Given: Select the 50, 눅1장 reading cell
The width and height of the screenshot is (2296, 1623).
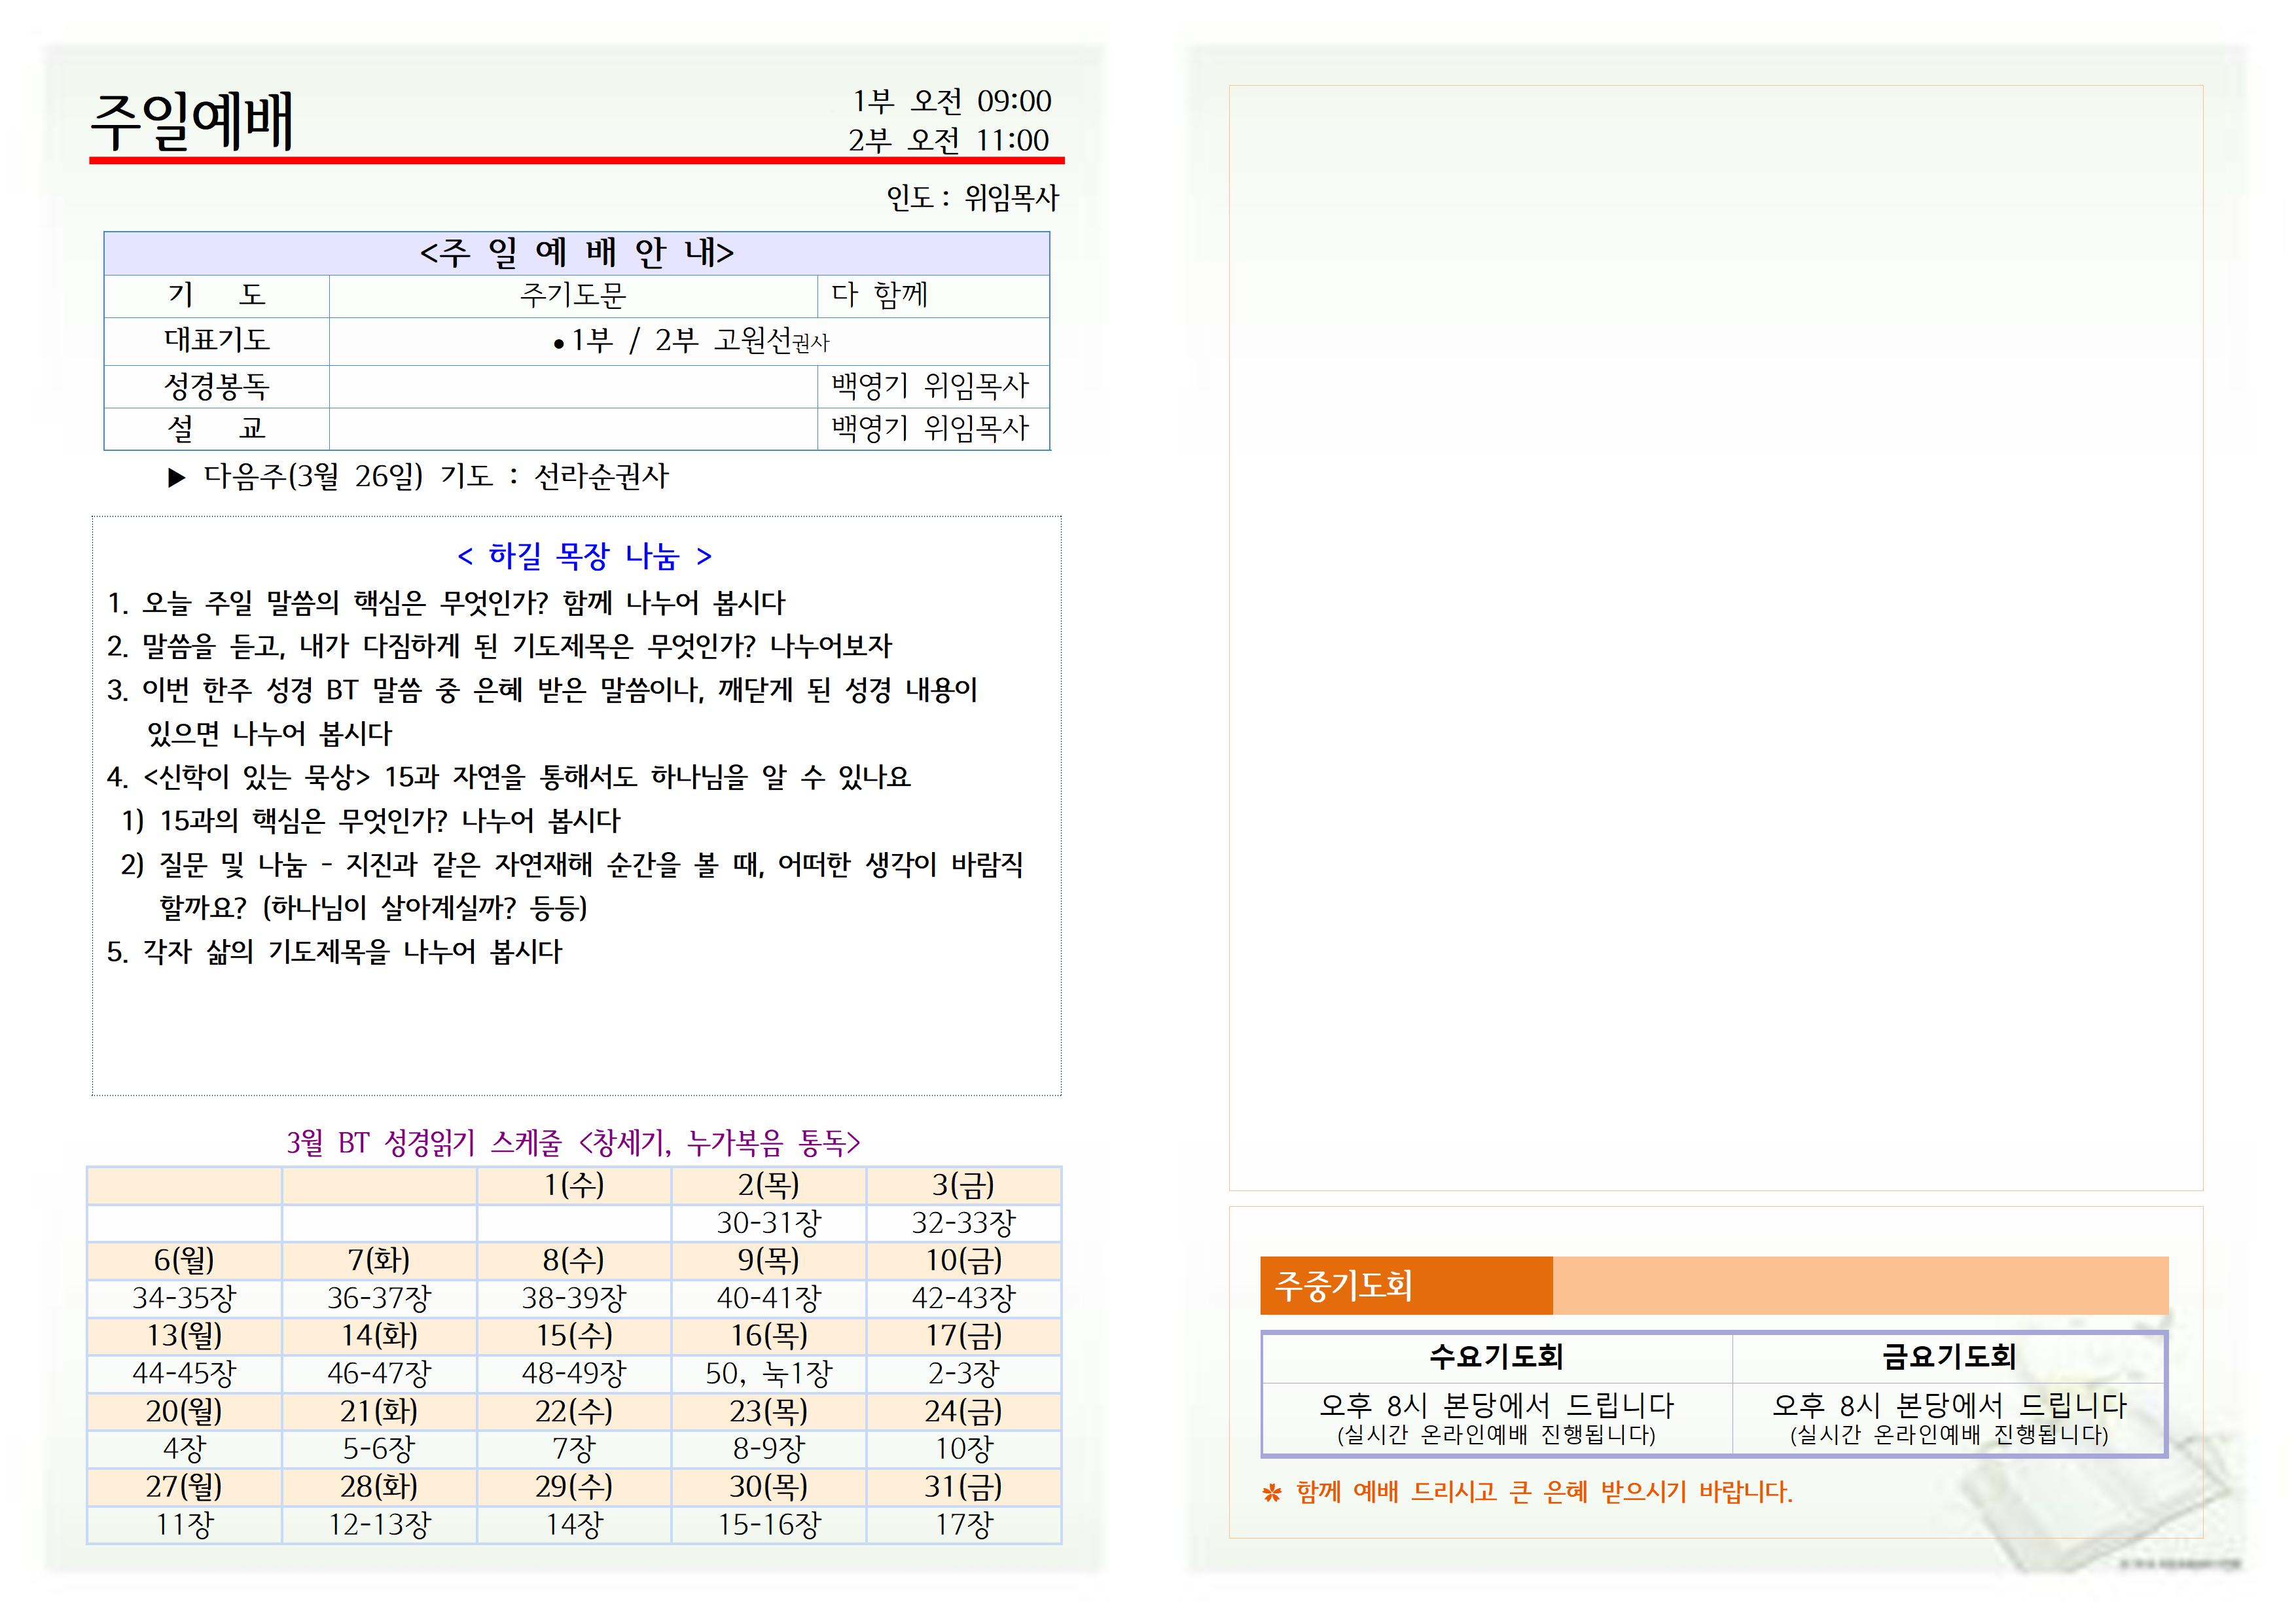Looking at the screenshot, I should click(x=768, y=1374).
